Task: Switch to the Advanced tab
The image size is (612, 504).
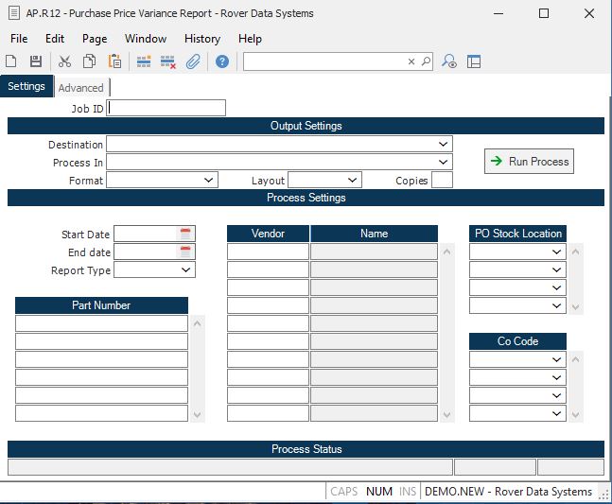Action: [80, 88]
